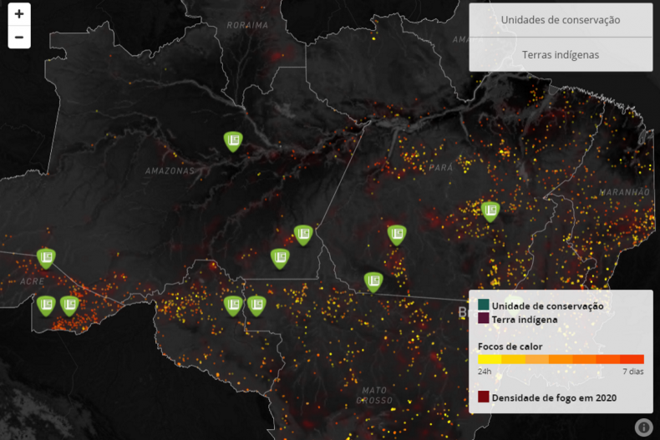
Task: Open the info icon in bottom corner
Action: (643, 427)
